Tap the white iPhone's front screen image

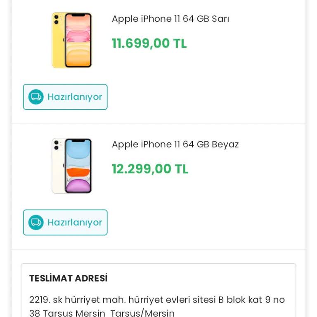[78, 166]
